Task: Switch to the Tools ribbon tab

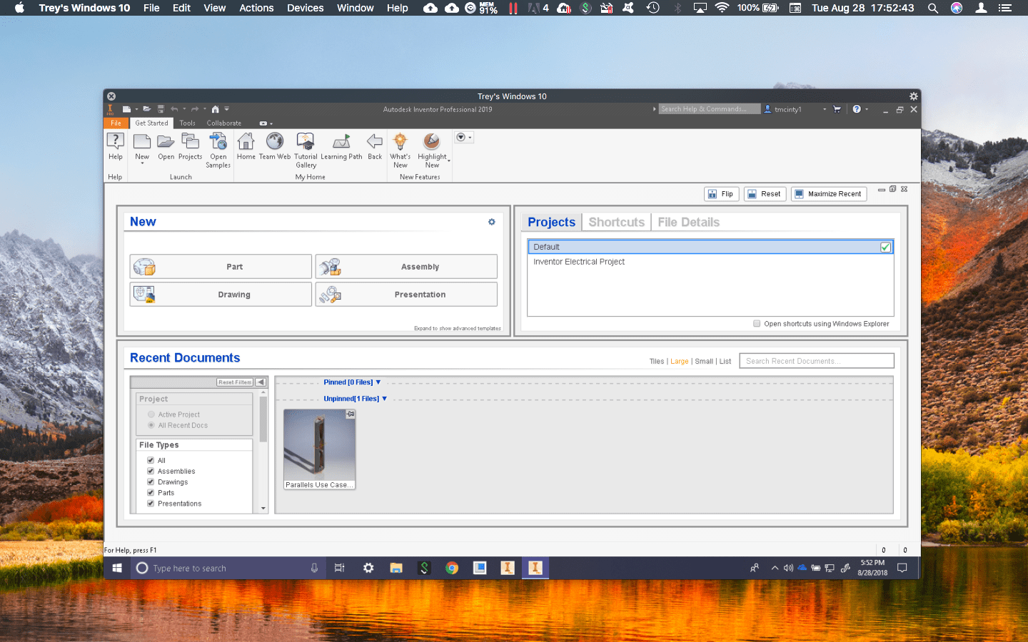Action: coord(187,123)
